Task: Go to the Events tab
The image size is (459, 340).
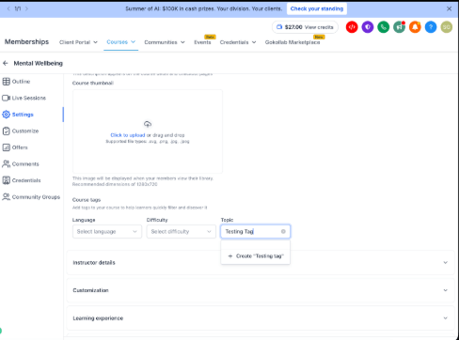Action: [x=202, y=42]
